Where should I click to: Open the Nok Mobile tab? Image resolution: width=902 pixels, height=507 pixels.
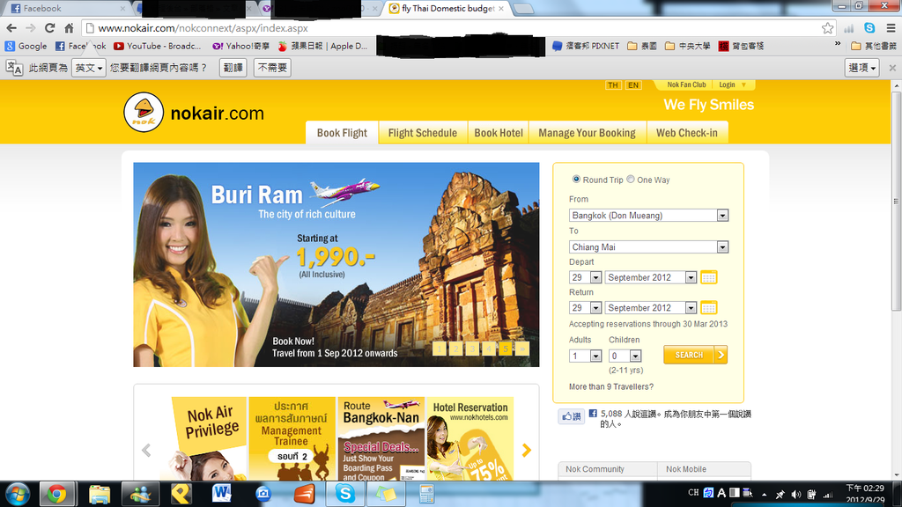pos(704,469)
